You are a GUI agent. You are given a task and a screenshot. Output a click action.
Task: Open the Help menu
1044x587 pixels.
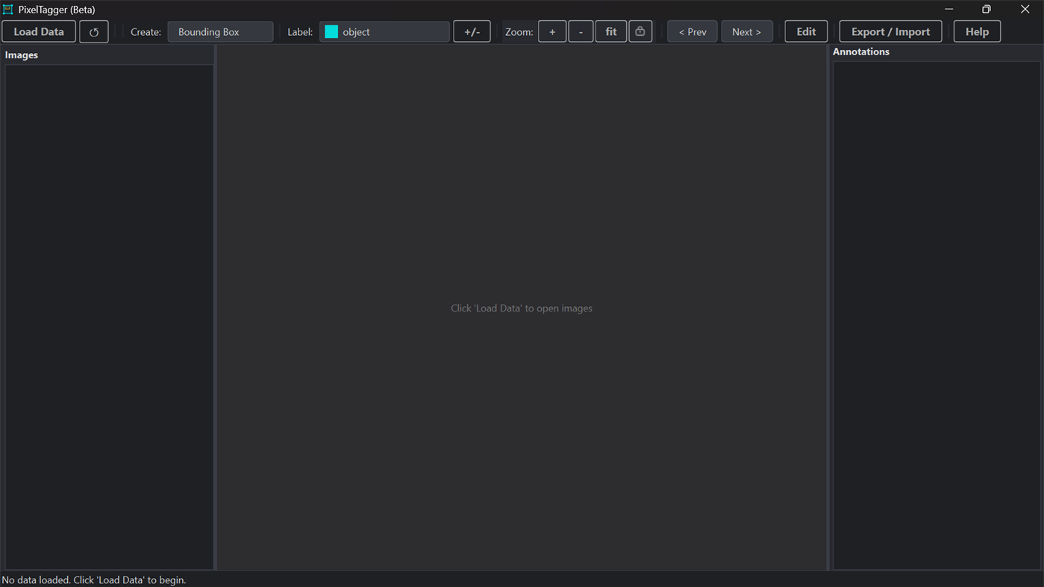click(x=977, y=32)
